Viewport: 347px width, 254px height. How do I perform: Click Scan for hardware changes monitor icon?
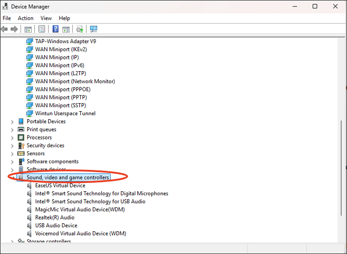point(93,29)
